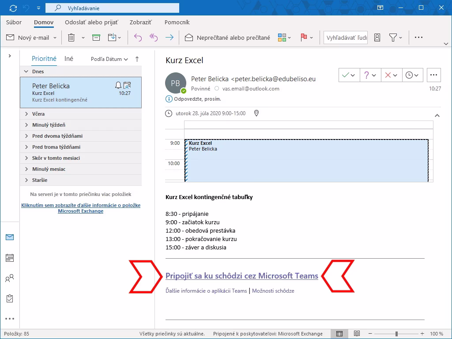
Task: Click the meeting request icon on message
Action: pyautogui.click(x=127, y=85)
